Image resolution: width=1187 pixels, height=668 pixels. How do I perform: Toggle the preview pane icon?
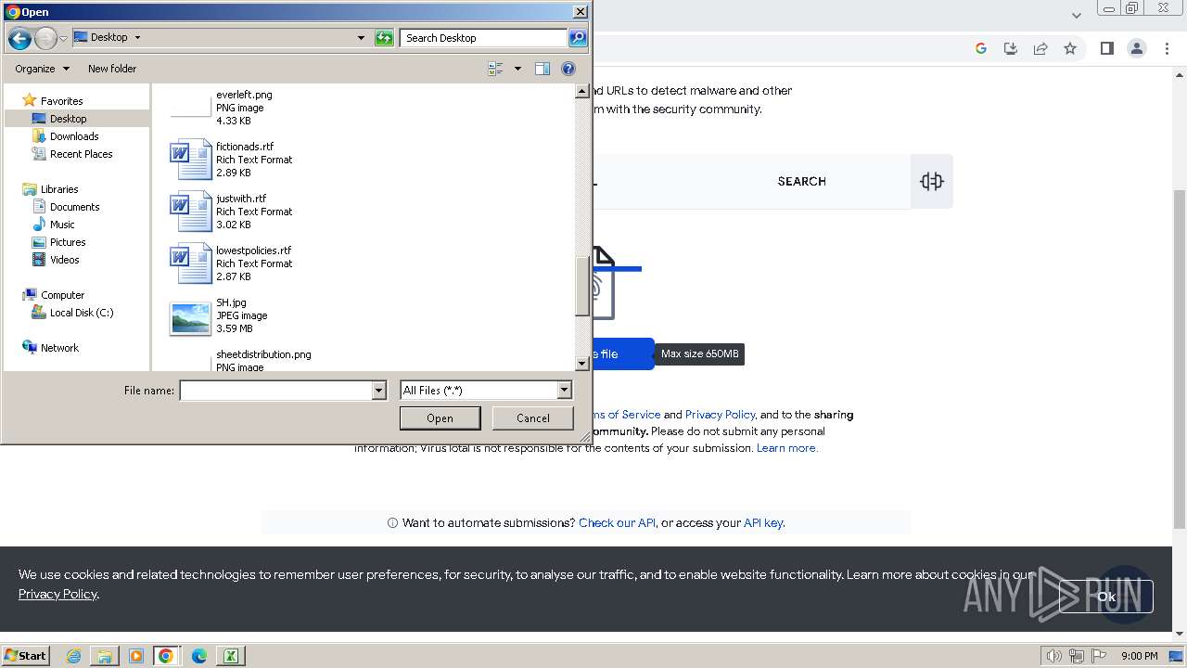pos(542,69)
